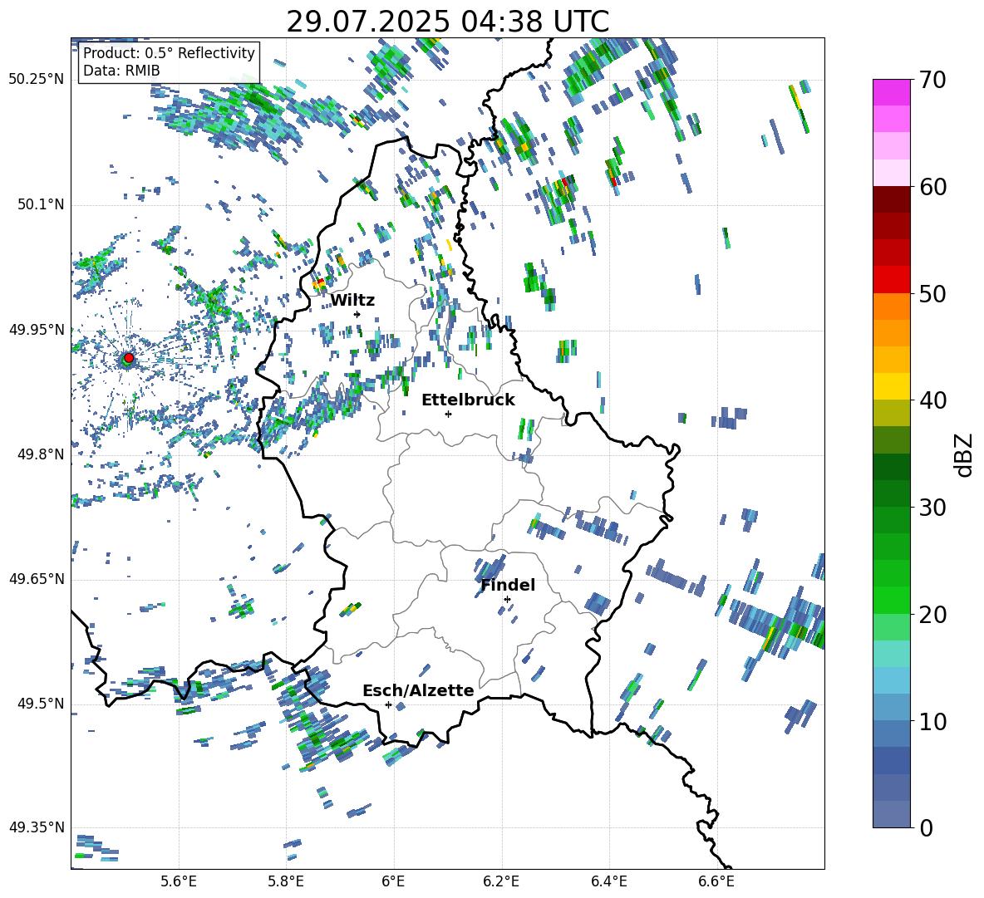Screen dimensions: 984x898
Task: Click the 50.25°N latitude tick label
Action: pos(37,80)
